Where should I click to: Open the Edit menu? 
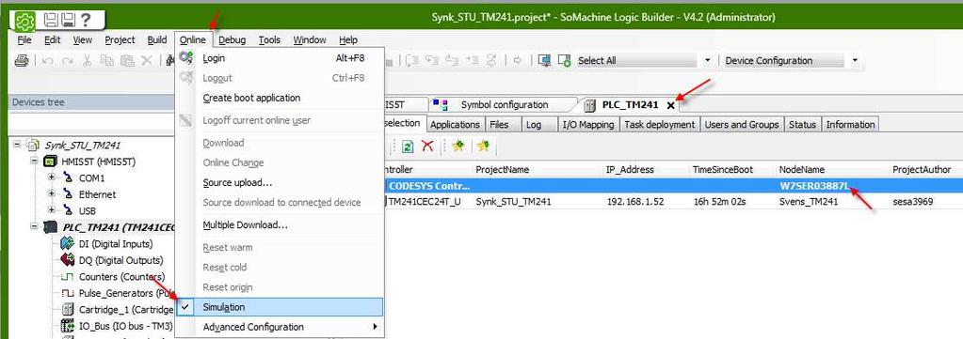coord(52,39)
